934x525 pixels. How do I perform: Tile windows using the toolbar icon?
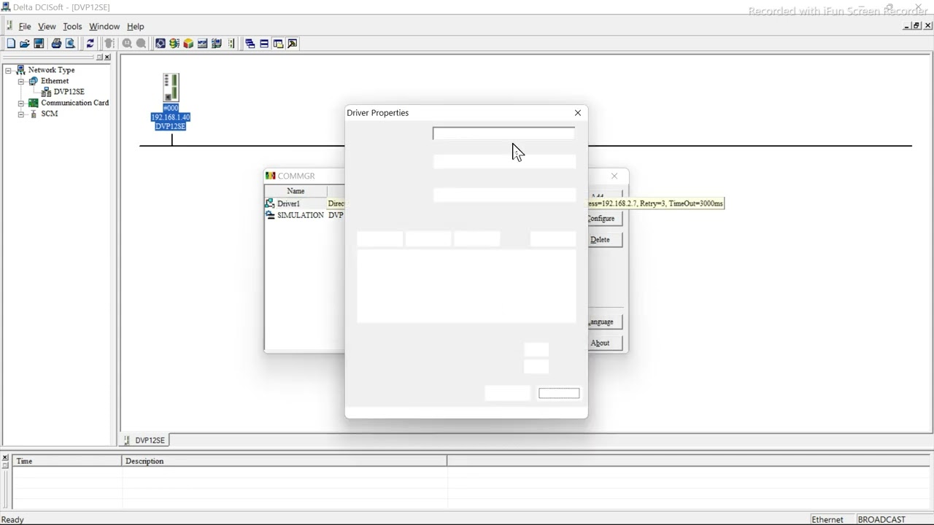point(264,44)
